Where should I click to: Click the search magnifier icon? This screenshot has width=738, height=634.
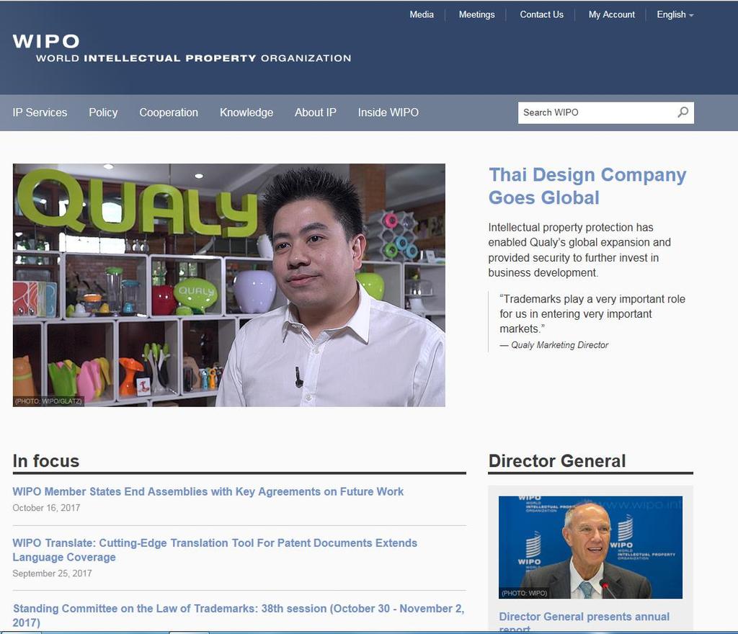point(683,112)
